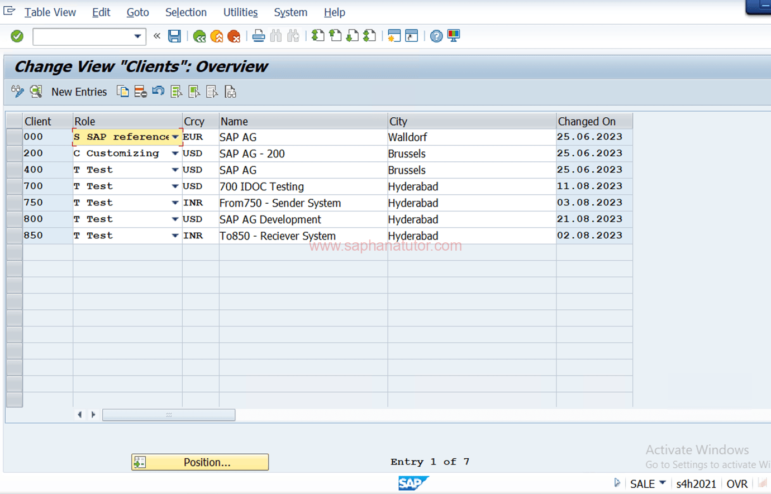Click the City column header
The image size is (771, 494).
tap(472, 121)
